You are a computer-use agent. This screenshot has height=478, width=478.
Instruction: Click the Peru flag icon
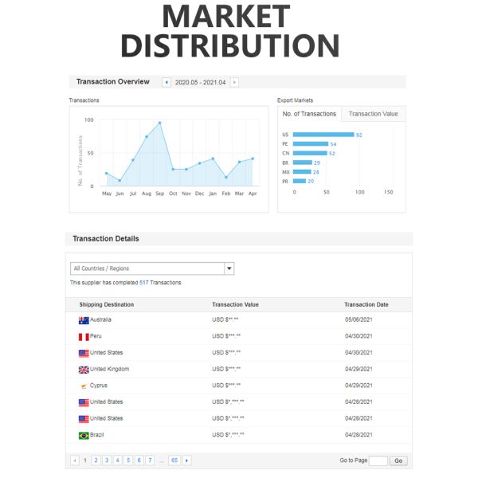[x=84, y=337]
